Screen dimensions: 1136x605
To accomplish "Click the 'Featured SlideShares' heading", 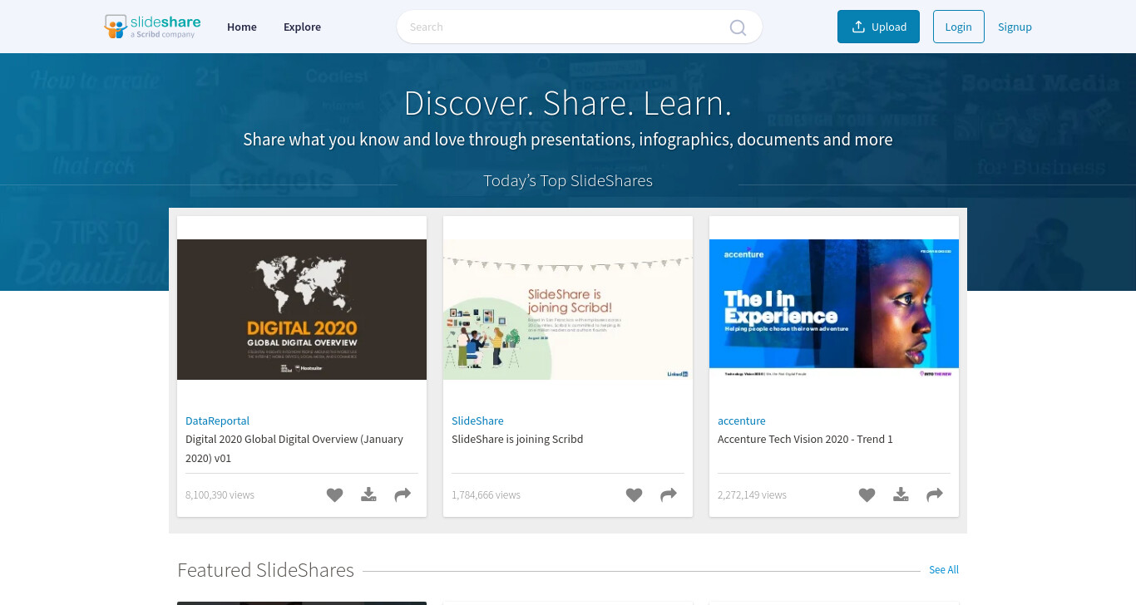I will point(265,570).
